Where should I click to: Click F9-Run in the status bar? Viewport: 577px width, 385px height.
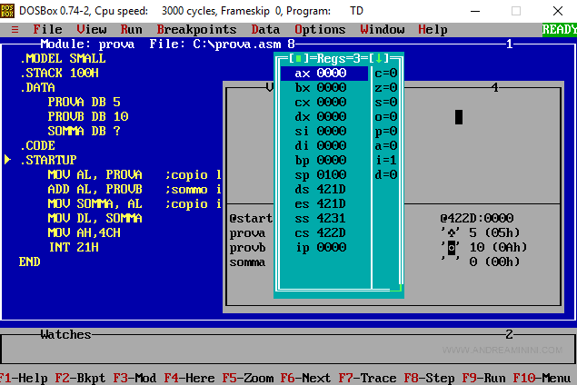(483, 378)
